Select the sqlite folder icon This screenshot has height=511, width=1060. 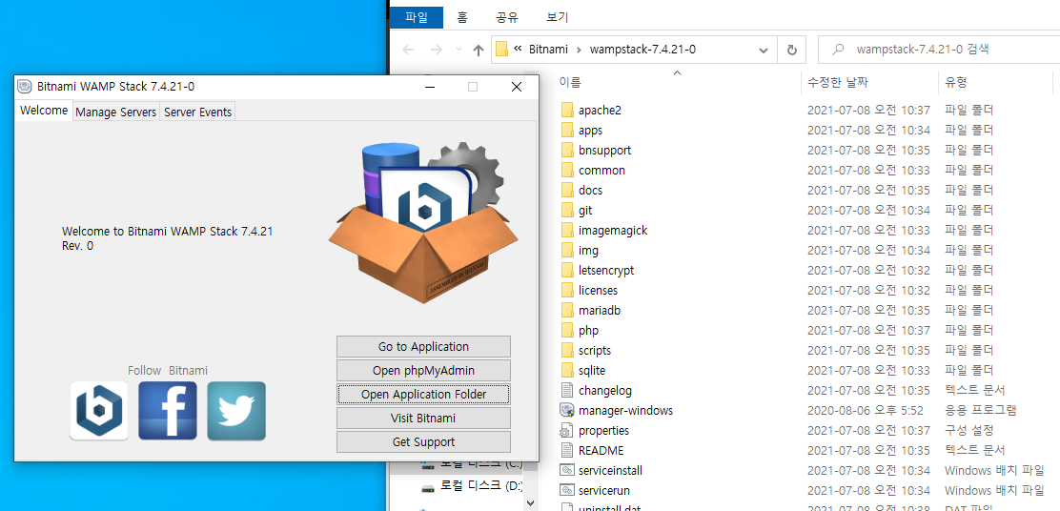pyautogui.click(x=567, y=371)
